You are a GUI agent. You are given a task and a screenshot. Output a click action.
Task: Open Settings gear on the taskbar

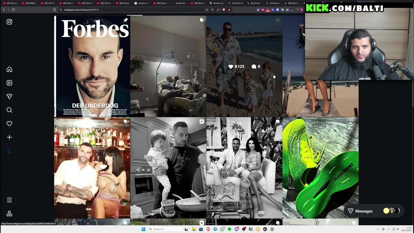[x=272, y=229]
